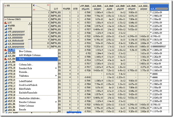Click the cell with value 7.5255e-10
Screen dimensions: 173x117
point(97,47)
